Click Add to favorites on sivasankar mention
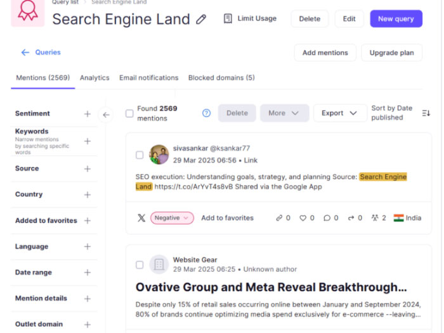This screenshot has height=333, width=444. pyautogui.click(x=227, y=218)
